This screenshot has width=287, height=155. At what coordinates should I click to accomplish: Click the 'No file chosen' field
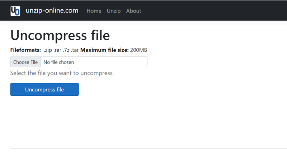click(x=94, y=62)
